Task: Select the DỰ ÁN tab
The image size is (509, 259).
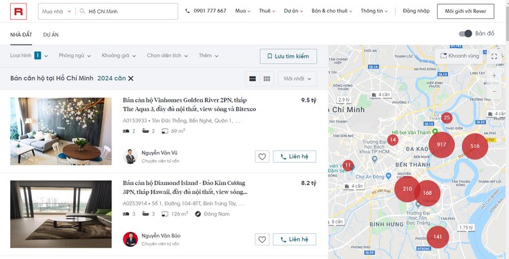Action: [x=51, y=35]
